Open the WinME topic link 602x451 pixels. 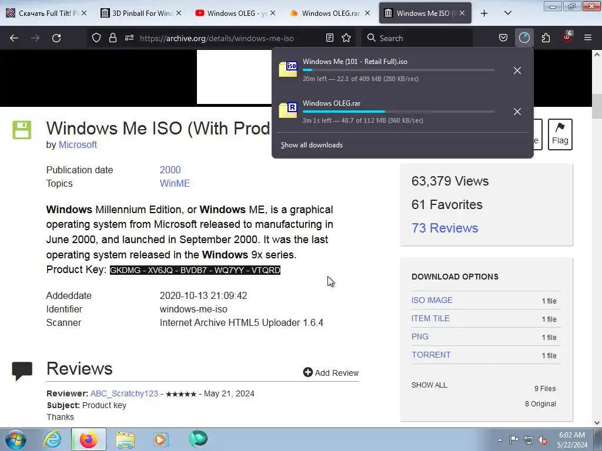coord(175,183)
